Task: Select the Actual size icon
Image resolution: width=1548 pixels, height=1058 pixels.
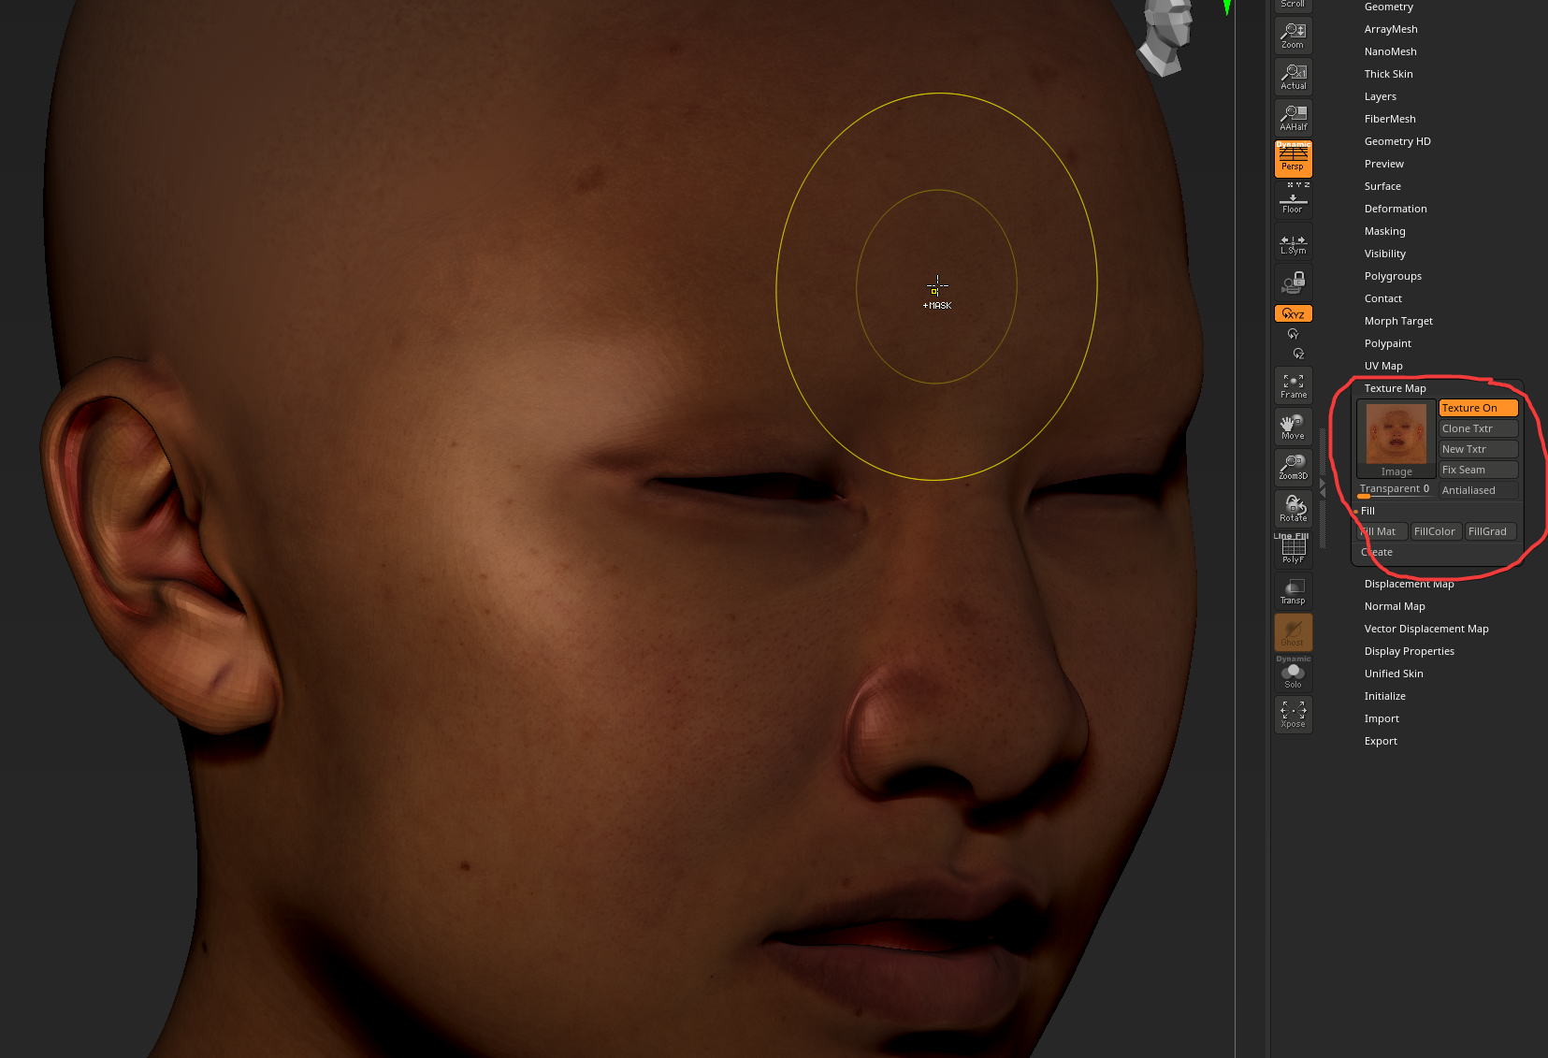Action: tap(1294, 77)
